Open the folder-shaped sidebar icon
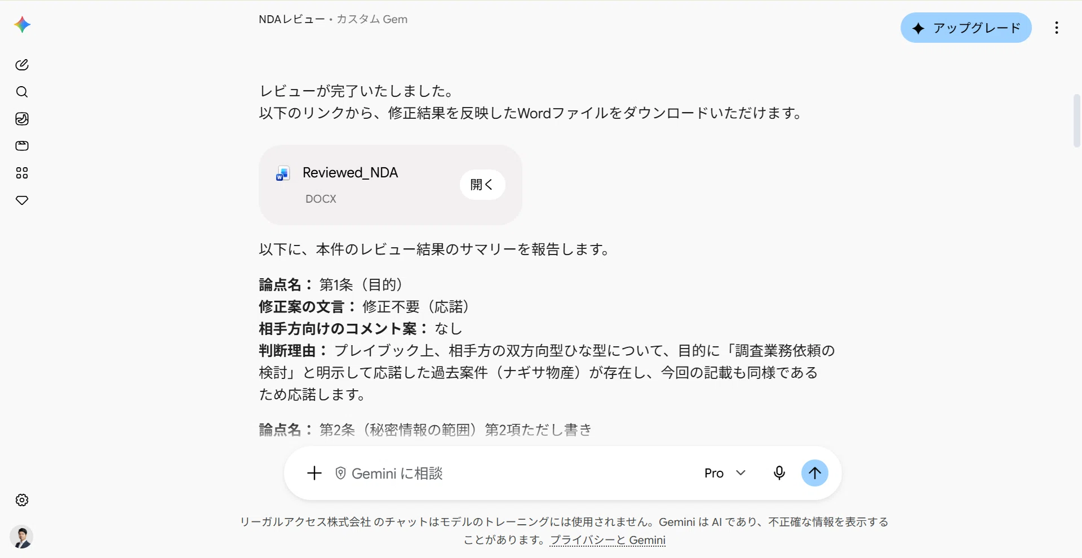This screenshot has height=558, width=1082. click(x=22, y=146)
